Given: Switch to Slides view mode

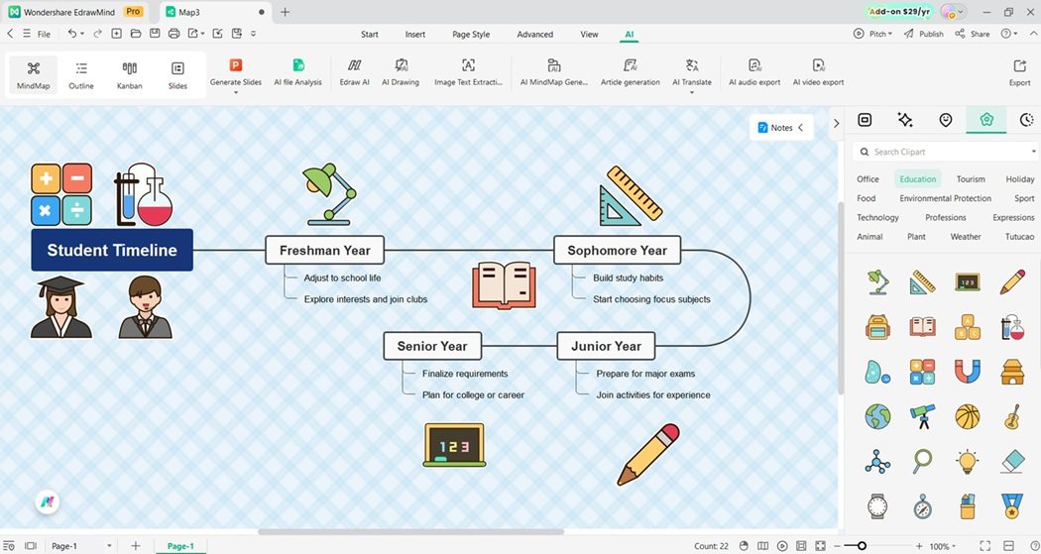Looking at the screenshot, I should click(x=177, y=75).
